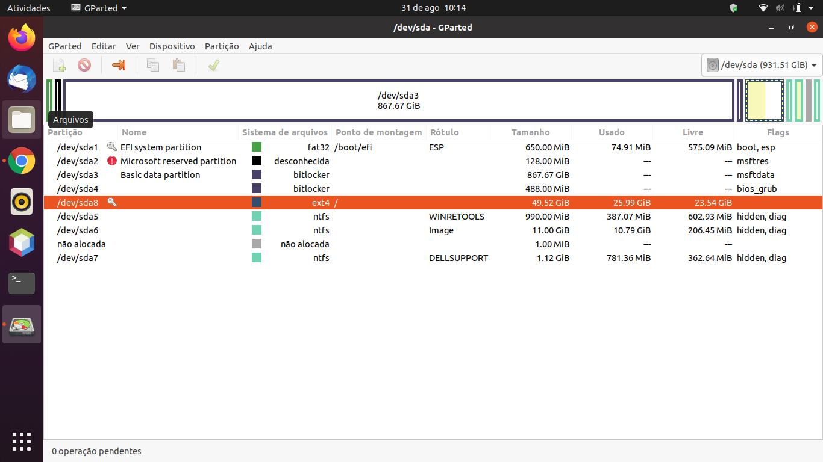
Task: Click the Usado column header
Action: tap(612, 132)
